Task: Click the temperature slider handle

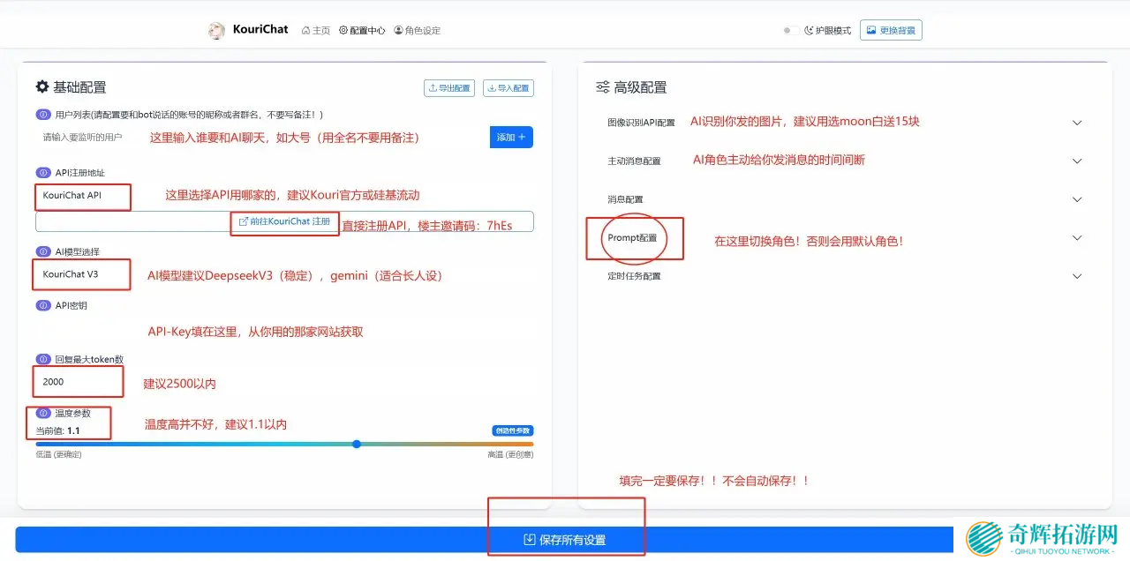Action: tap(357, 444)
